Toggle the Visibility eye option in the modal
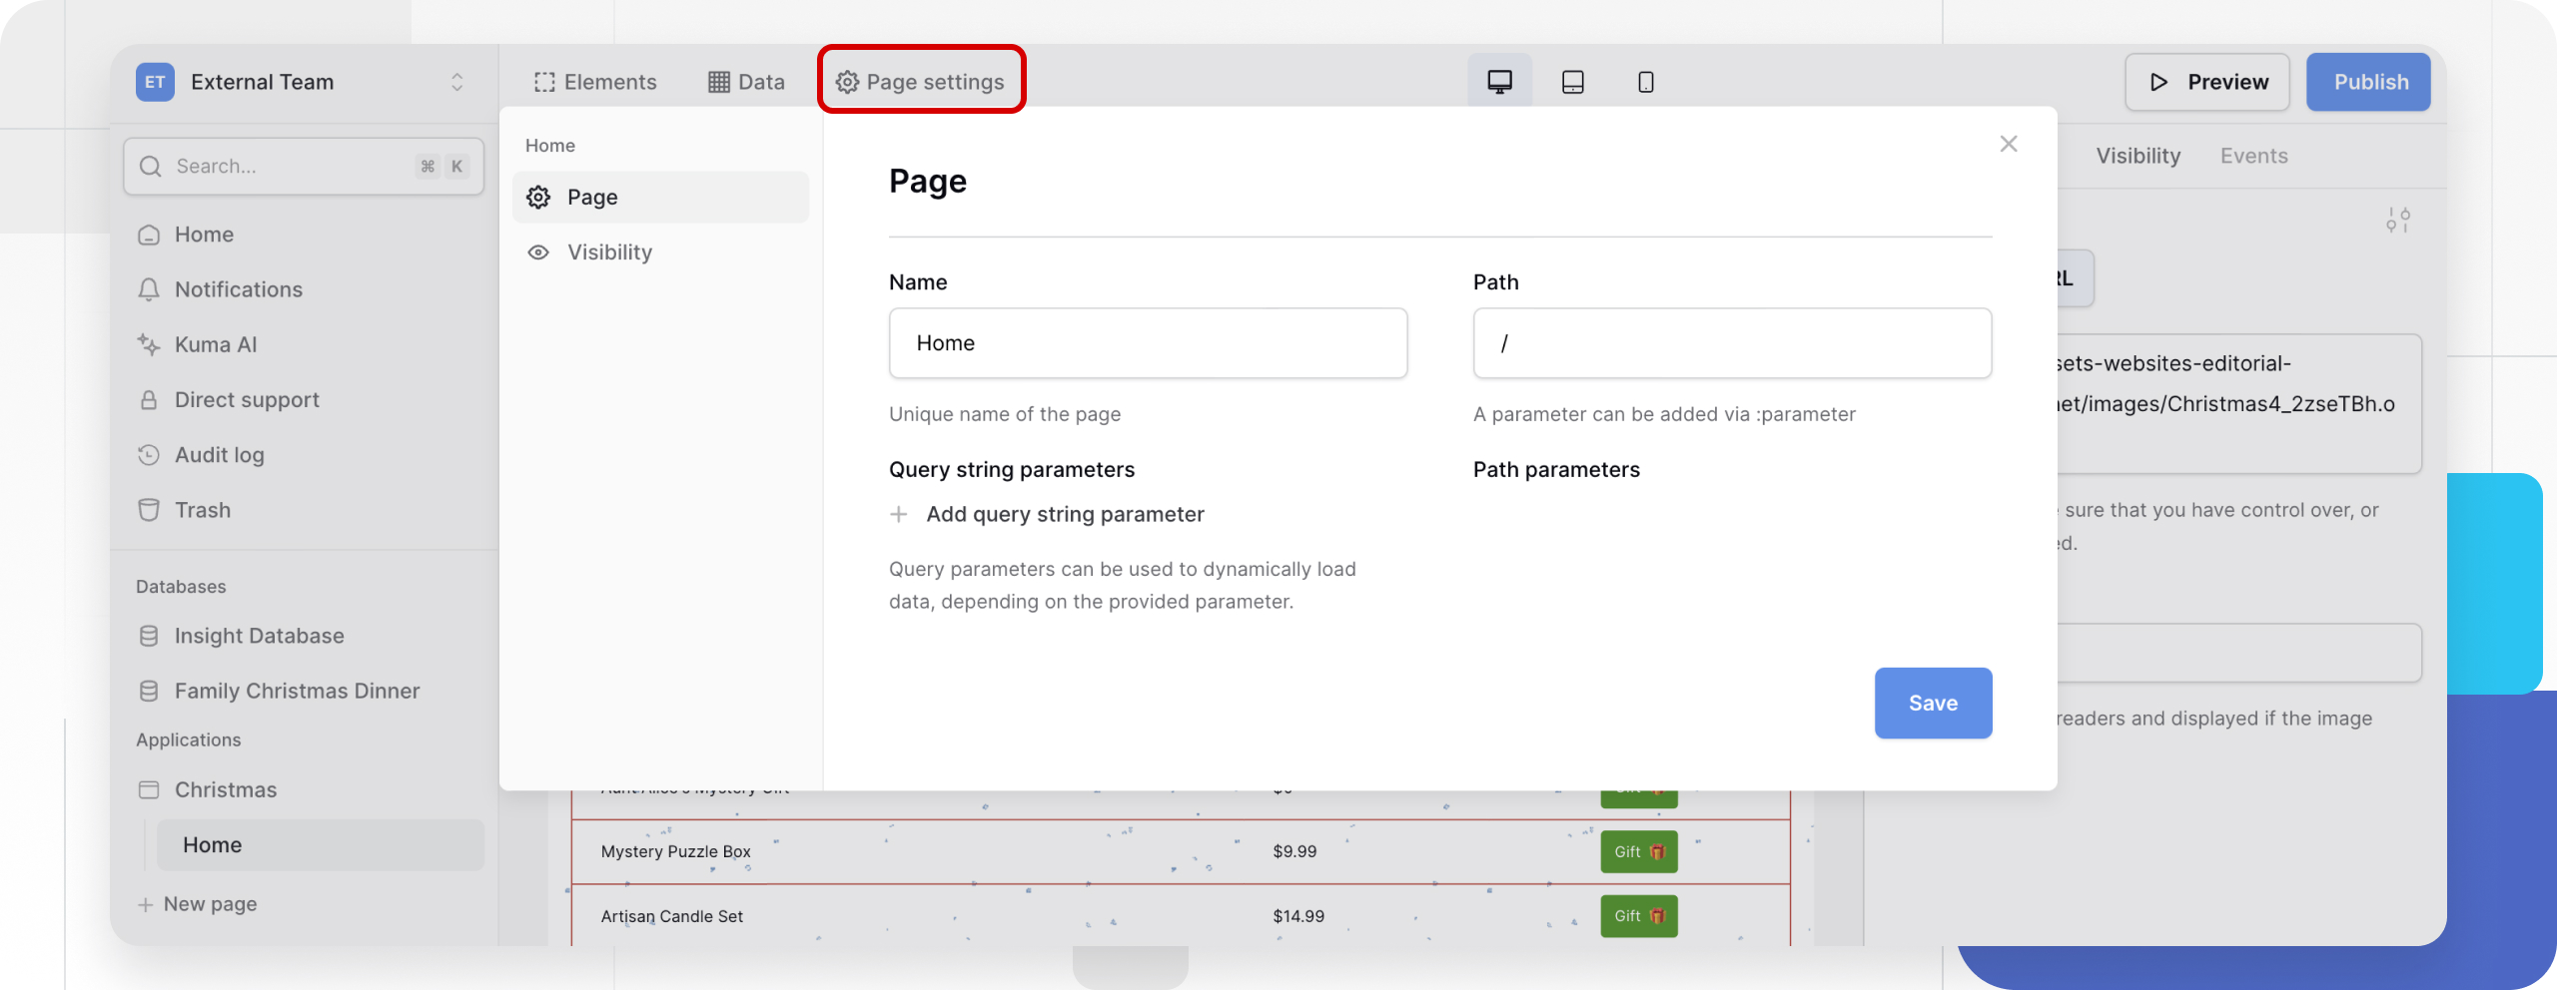This screenshot has height=990, width=2557. click(x=608, y=251)
